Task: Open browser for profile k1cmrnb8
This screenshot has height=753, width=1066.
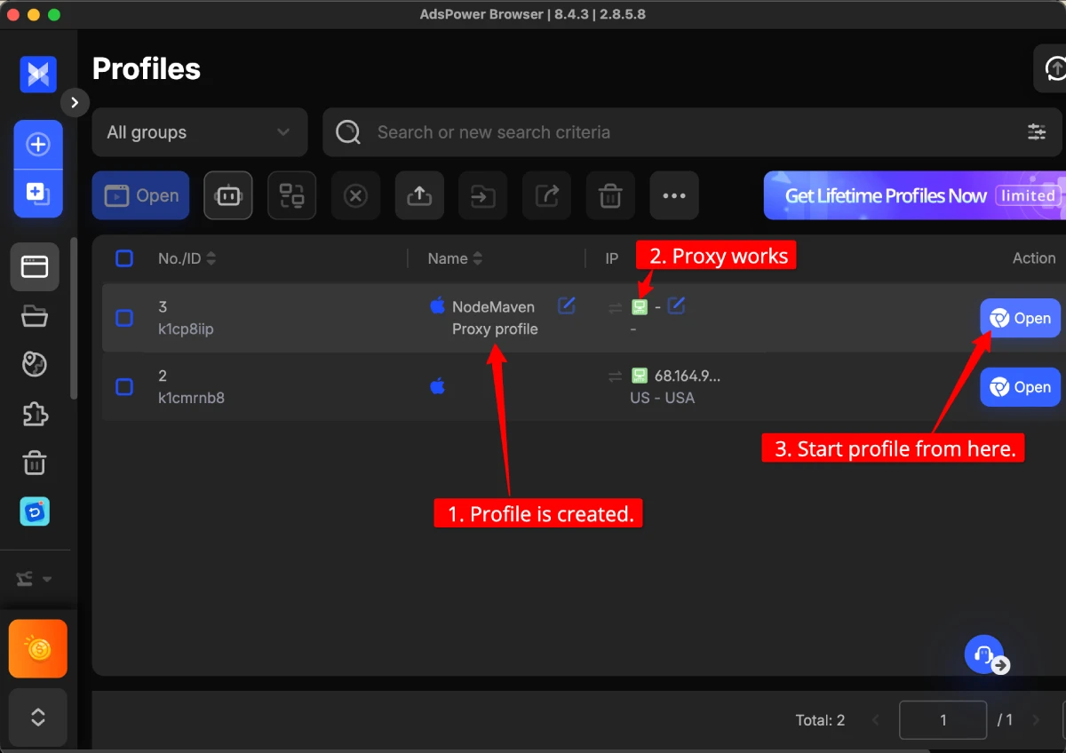Action: pos(1020,387)
